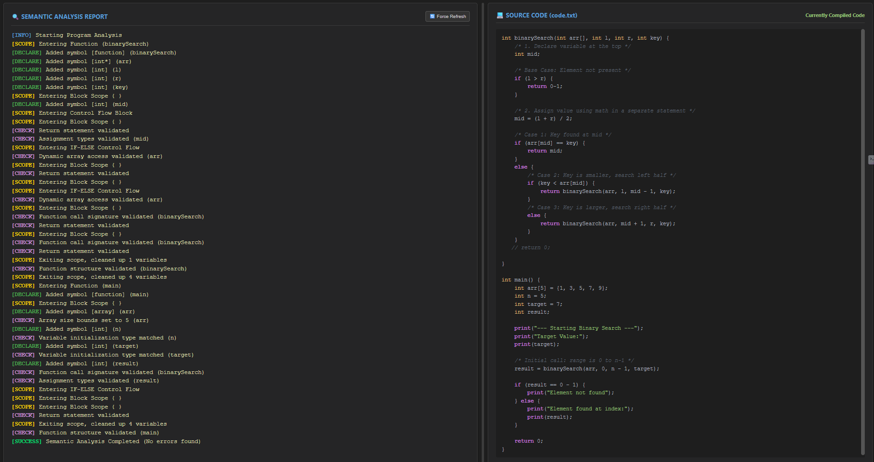Click the binarySearch function signature code line
This screenshot has width=874, height=462.
tap(585, 38)
